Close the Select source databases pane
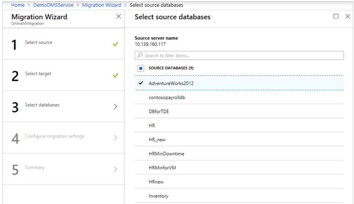This screenshot has width=354, height=204. pyautogui.click(x=348, y=16)
